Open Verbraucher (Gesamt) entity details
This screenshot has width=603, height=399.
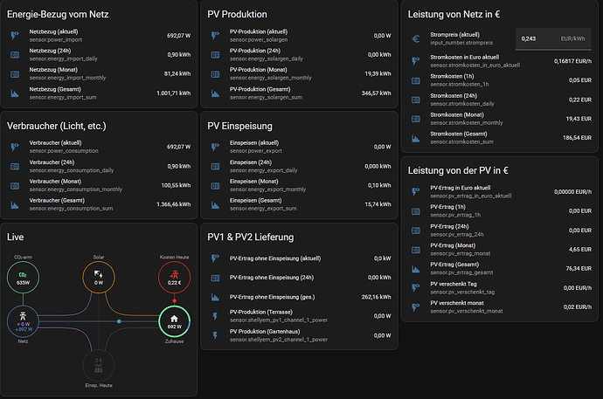pos(100,204)
